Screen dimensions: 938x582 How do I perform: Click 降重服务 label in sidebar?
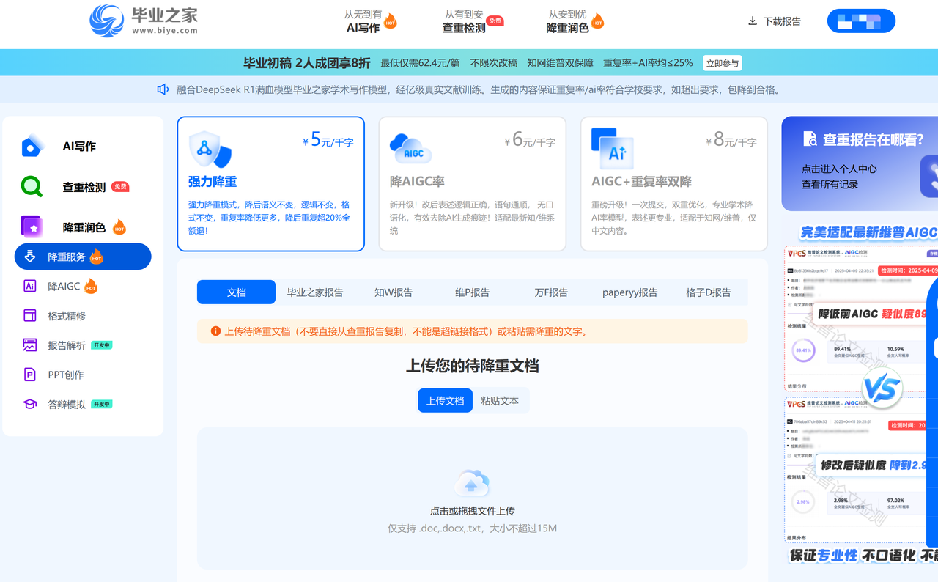67,257
